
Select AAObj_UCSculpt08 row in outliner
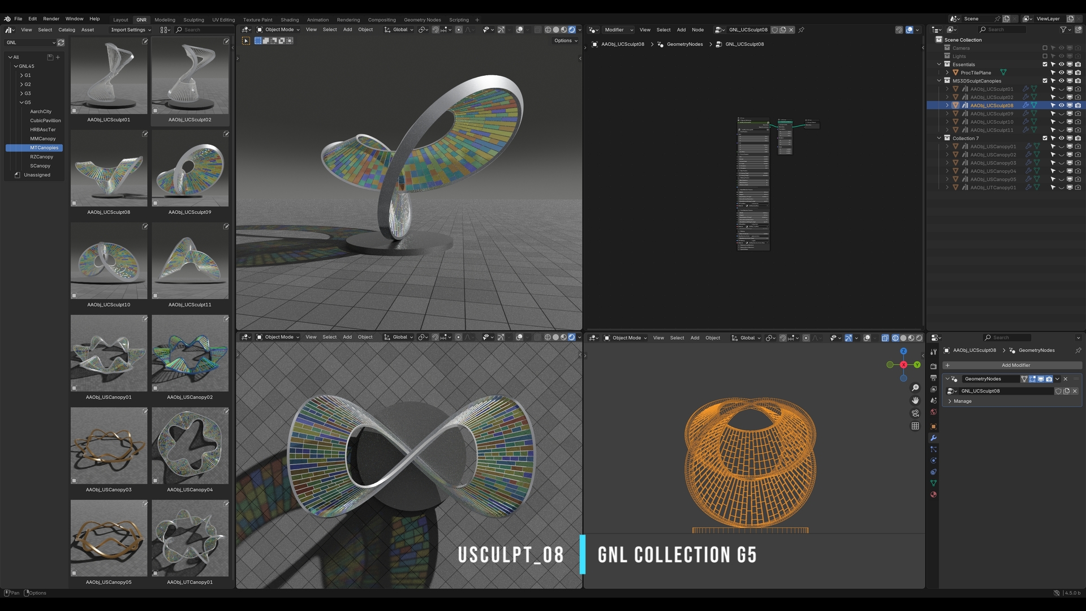[x=1006, y=105]
